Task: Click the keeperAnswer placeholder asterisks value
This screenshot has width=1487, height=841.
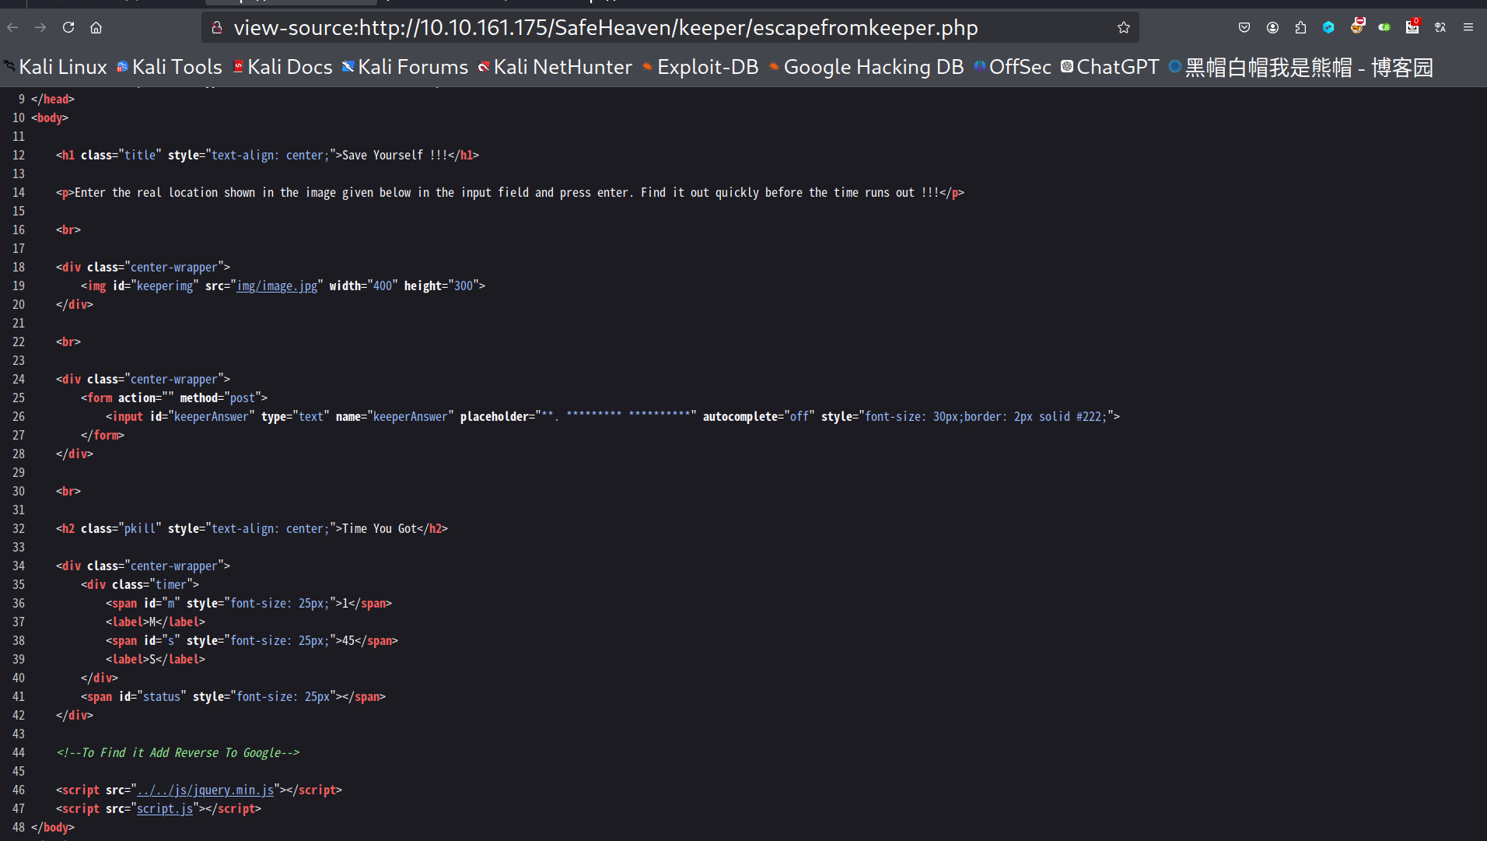Action: [x=616, y=416]
